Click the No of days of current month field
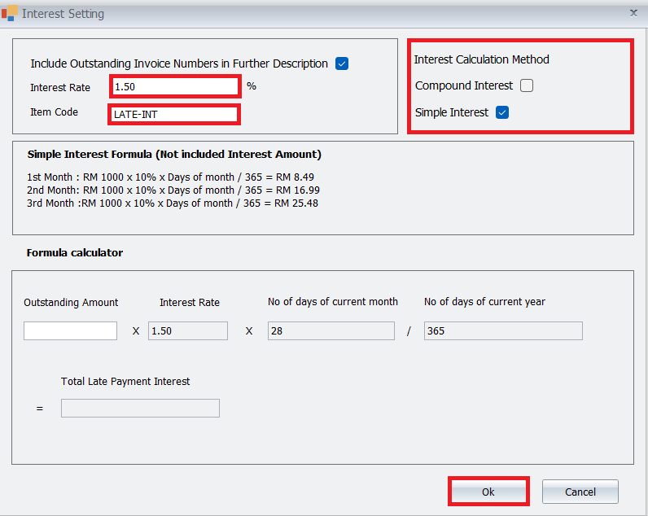Screen dimensions: 648x516 pos(331,330)
